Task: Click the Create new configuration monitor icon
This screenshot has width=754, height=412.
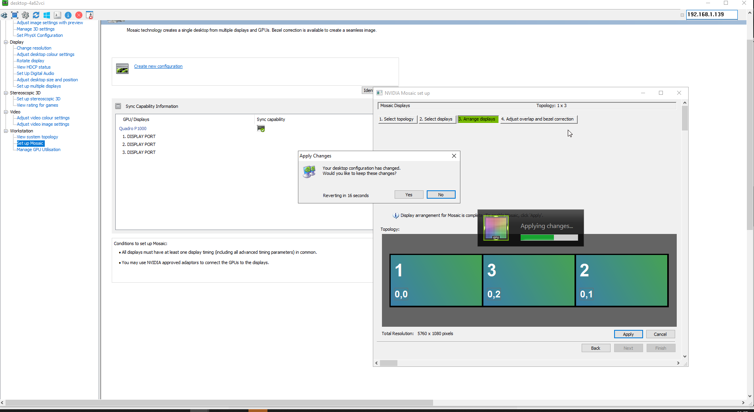Action: [122, 69]
